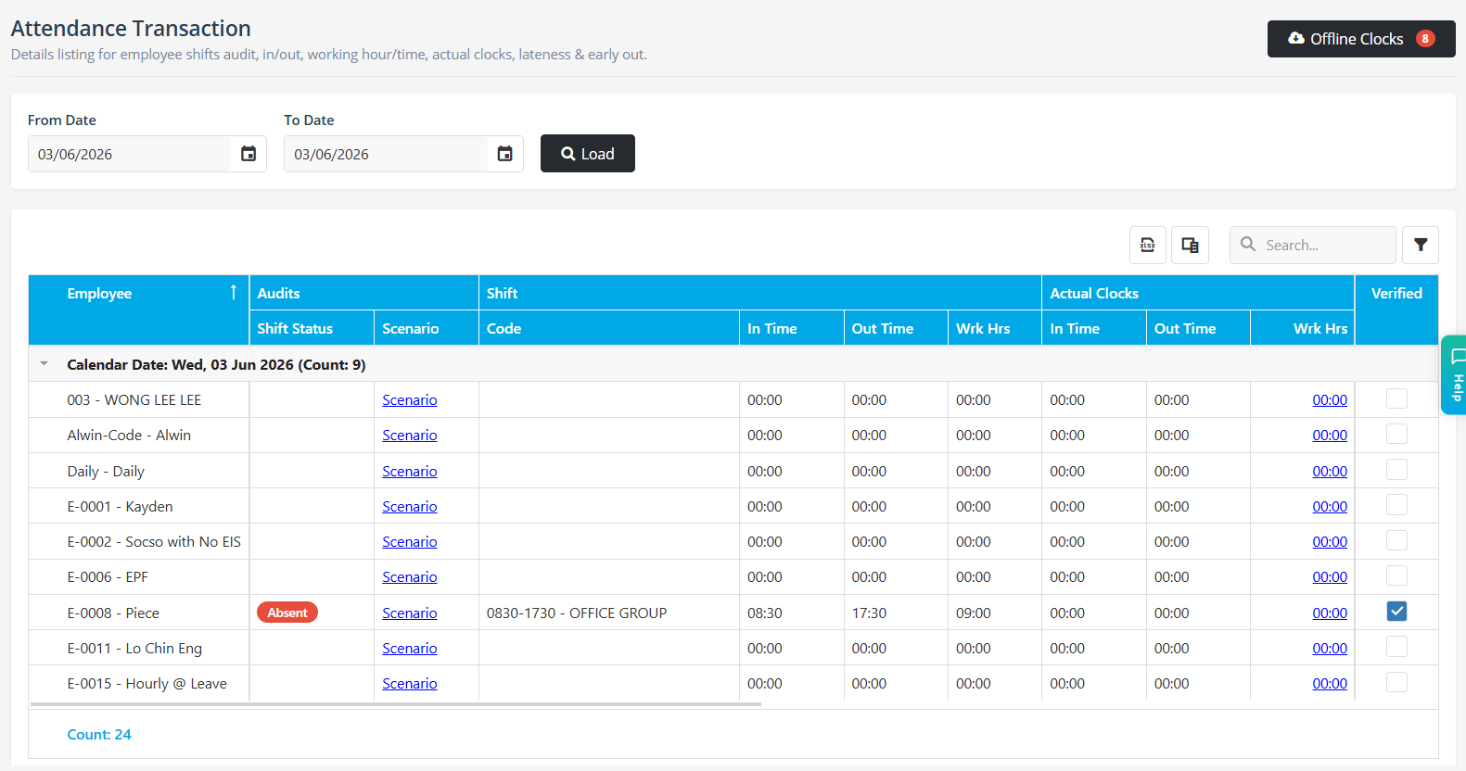The image size is (1466, 771).
Task: Tick Verified for Daily - Daily
Action: pos(1396,469)
